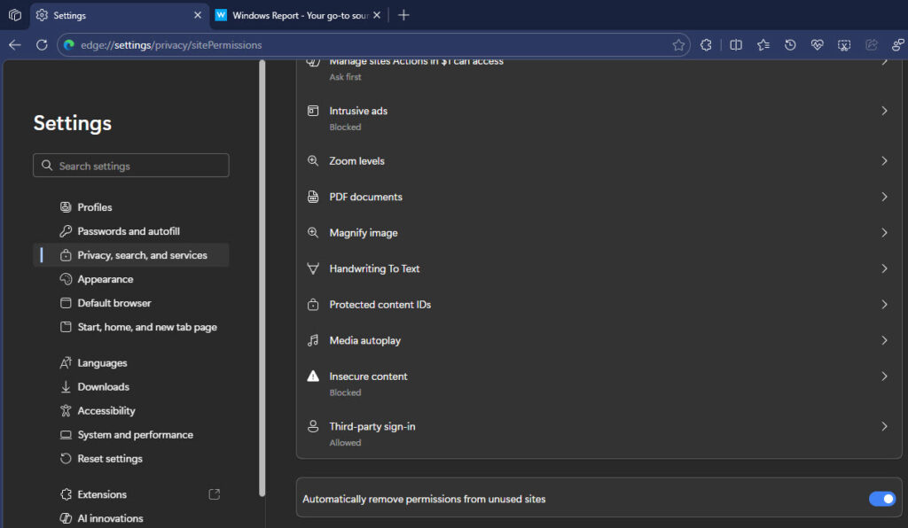908x528 pixels.
Task: Open Third-party sign-in label
Action: point(372,426)
